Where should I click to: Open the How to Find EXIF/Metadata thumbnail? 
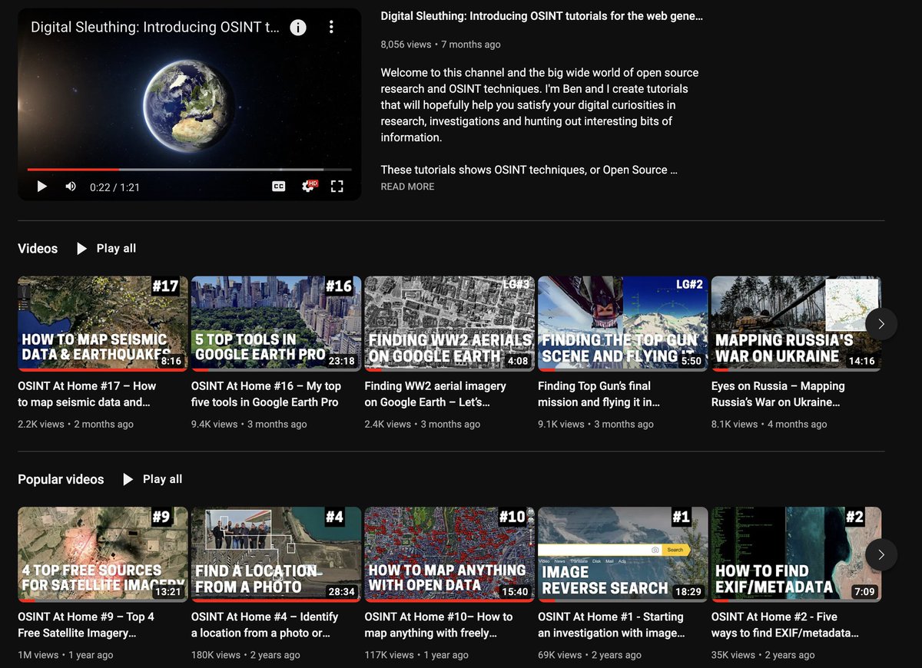coord(796,554)
